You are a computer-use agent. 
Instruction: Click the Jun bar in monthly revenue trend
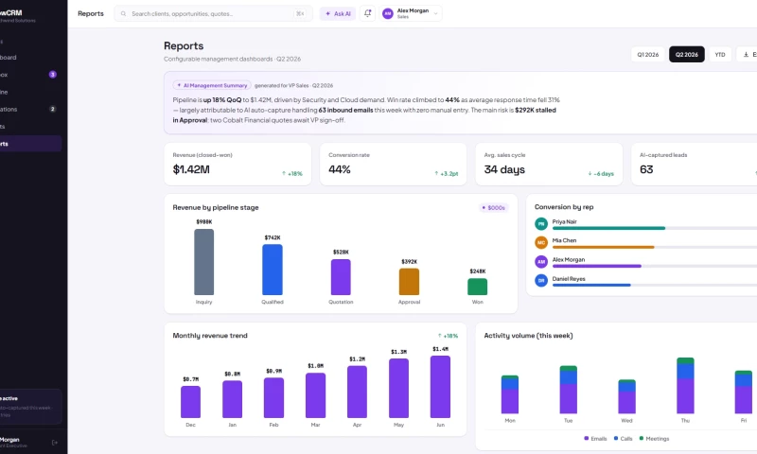point(440,387)
